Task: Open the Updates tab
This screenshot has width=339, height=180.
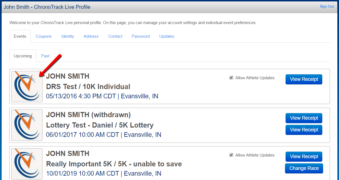Action: pos(167,36)
